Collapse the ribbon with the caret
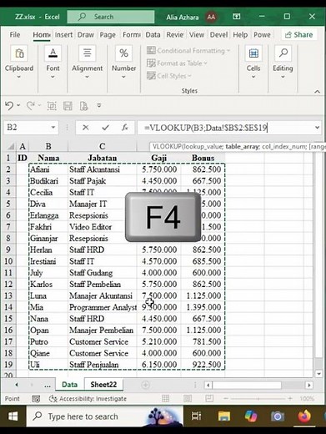The width and height of the screenshot is (326, 434). point(317,92)
